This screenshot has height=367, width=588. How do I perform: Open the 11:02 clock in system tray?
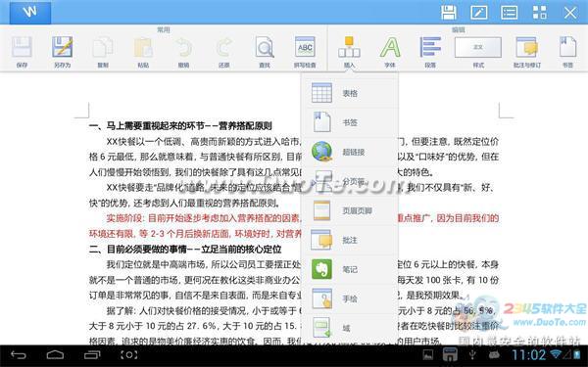pos(529,354)
